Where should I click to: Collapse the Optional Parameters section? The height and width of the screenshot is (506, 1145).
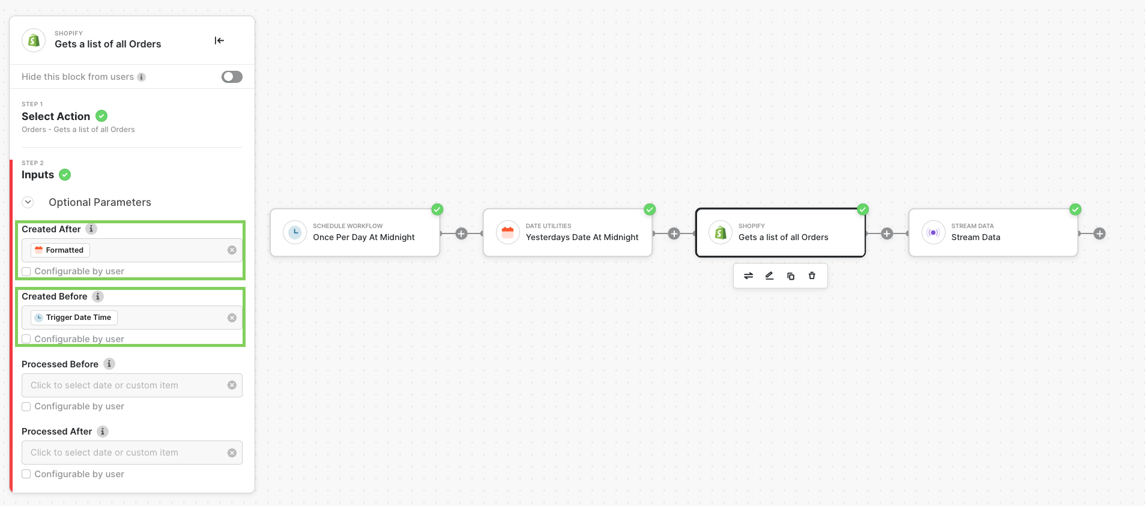click(28, 202)
